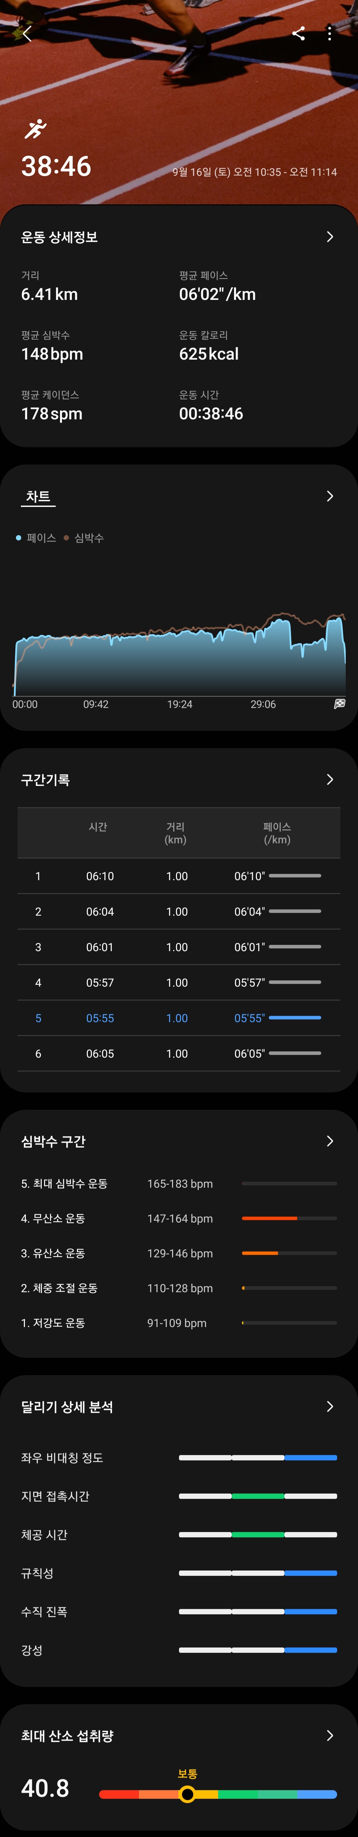This screenshot has width=358, height=1837.
Task: Tap the 좌우 비대칭 정도 indicator bar
Action: coord(258,1457)
